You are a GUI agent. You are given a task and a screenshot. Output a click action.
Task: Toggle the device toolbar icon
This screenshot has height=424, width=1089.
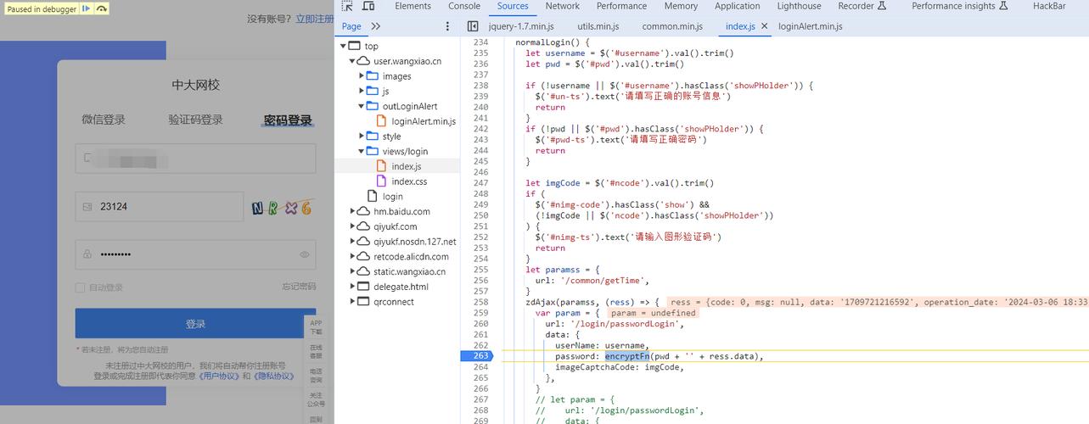(x=368, y=6)
